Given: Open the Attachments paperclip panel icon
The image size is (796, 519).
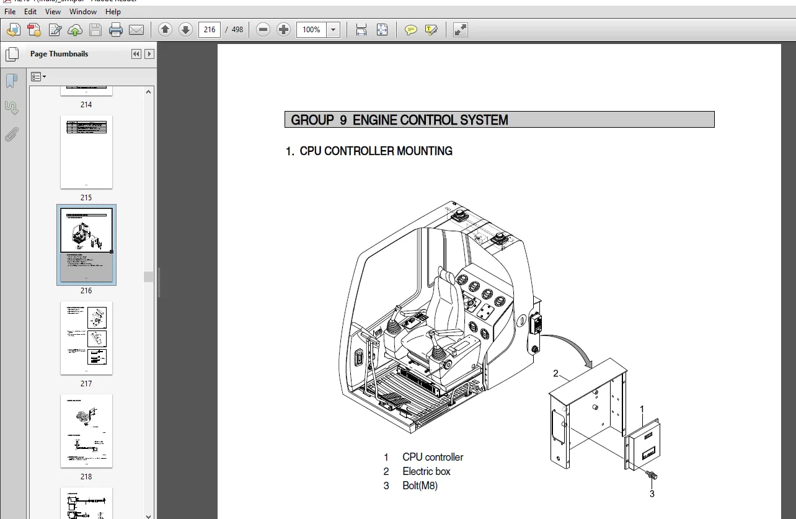Looking at the screenshot, I should (12, 134).
